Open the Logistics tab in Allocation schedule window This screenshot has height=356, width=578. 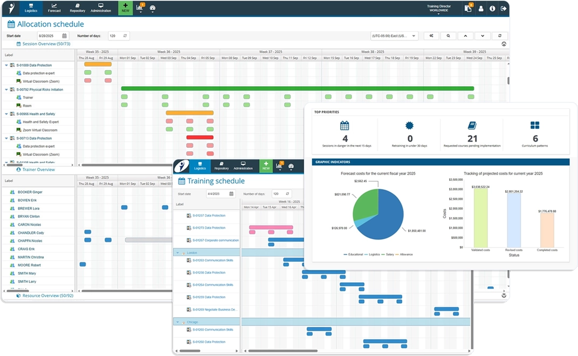(31, 8)
